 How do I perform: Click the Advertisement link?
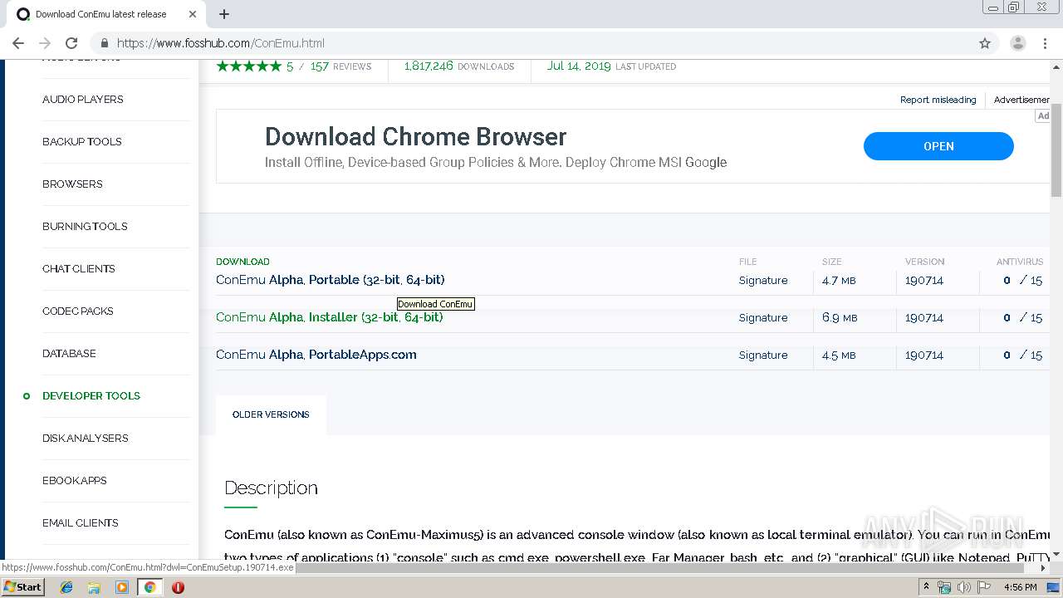[x=1022, y=100]
